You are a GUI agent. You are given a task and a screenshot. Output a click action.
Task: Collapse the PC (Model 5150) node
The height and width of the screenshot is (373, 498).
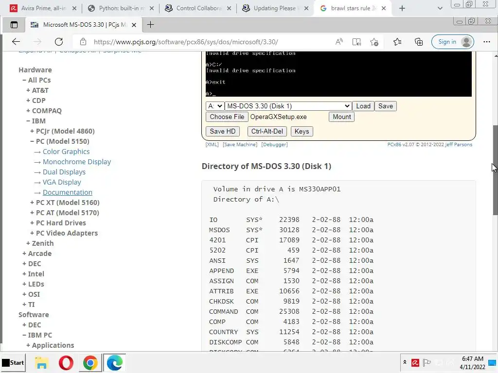pyautogui.click(x=59, y=141)
